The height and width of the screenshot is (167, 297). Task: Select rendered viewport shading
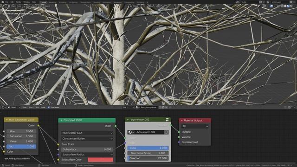click(x=291, y=6)
